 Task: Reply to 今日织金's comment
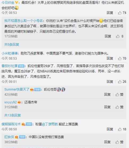(110, 13)
